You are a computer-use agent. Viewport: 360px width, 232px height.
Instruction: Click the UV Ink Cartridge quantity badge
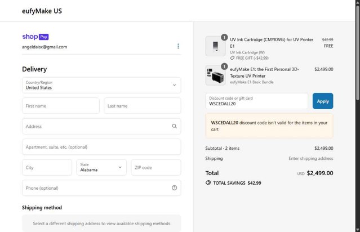click(224, 37)
